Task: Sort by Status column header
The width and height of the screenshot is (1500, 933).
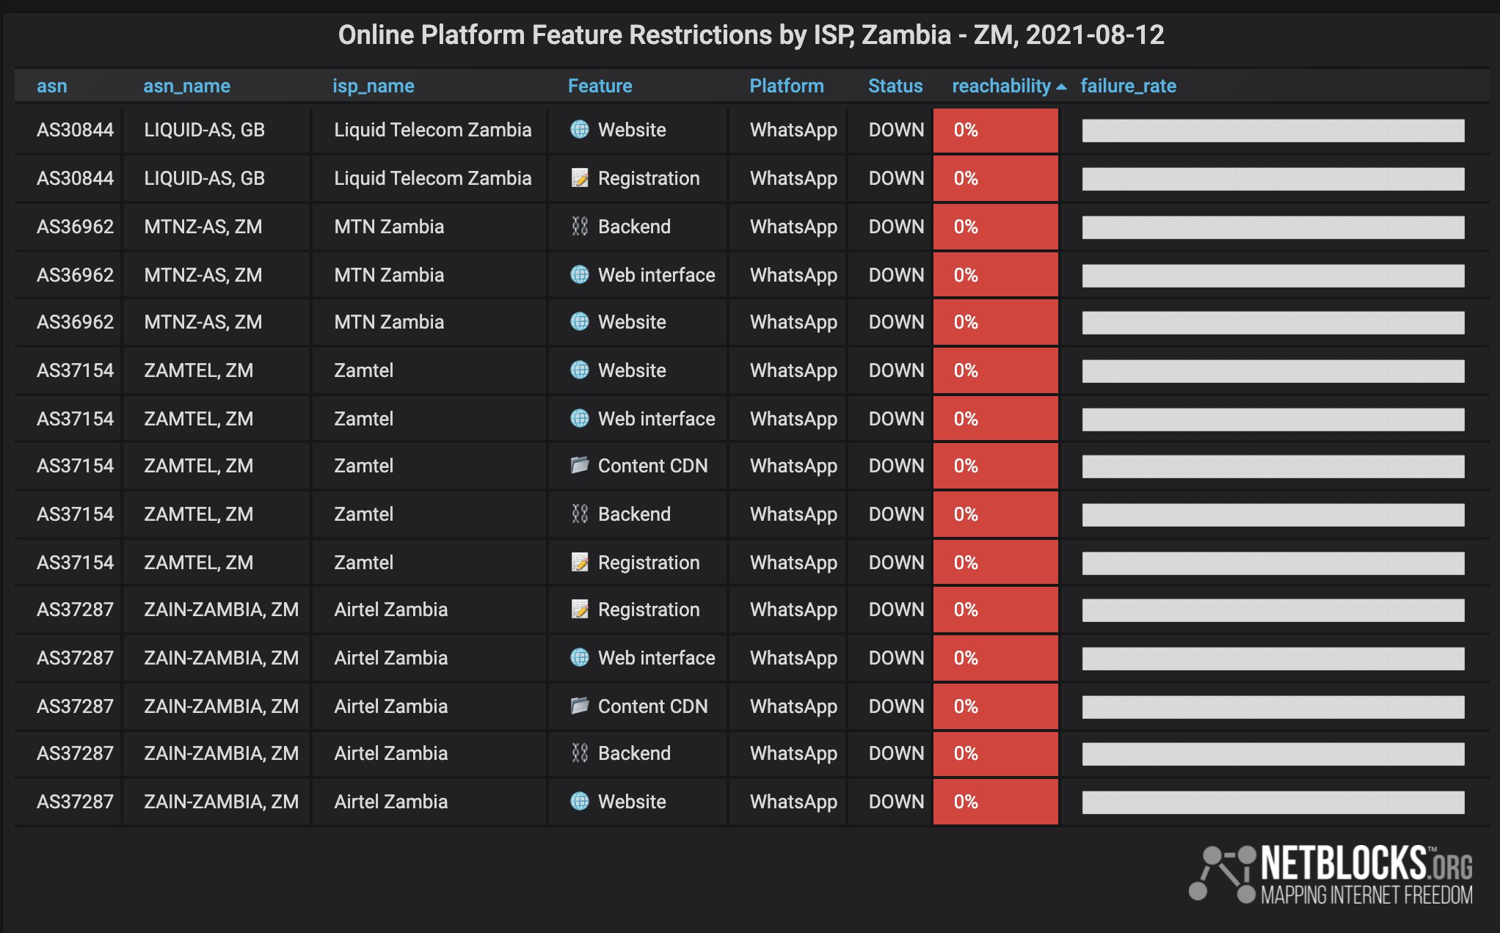Action: 895,86
